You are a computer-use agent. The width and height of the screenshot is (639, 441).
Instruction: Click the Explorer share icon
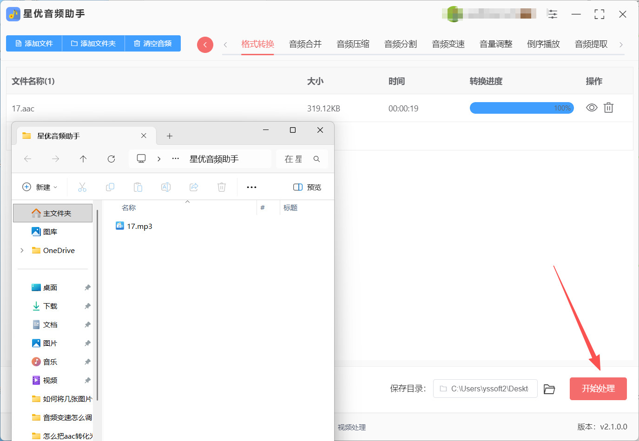[194, 187]
